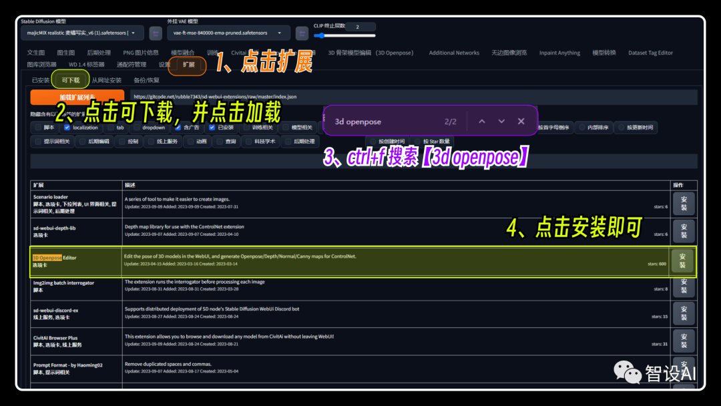Click the CLIP stop layers number field

coord(360,27)
